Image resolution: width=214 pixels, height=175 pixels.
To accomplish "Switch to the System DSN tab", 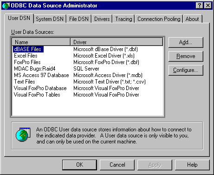I will [x=50, y=19].
